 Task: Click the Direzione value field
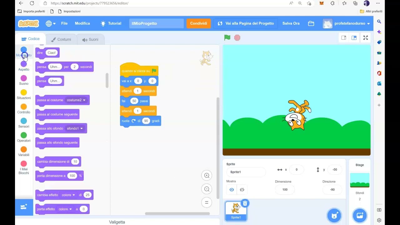(332, 190)
